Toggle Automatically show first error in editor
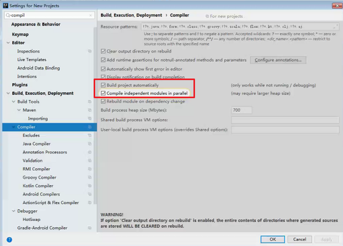This screenshot has width=343, height=246. tap(103, 69)
